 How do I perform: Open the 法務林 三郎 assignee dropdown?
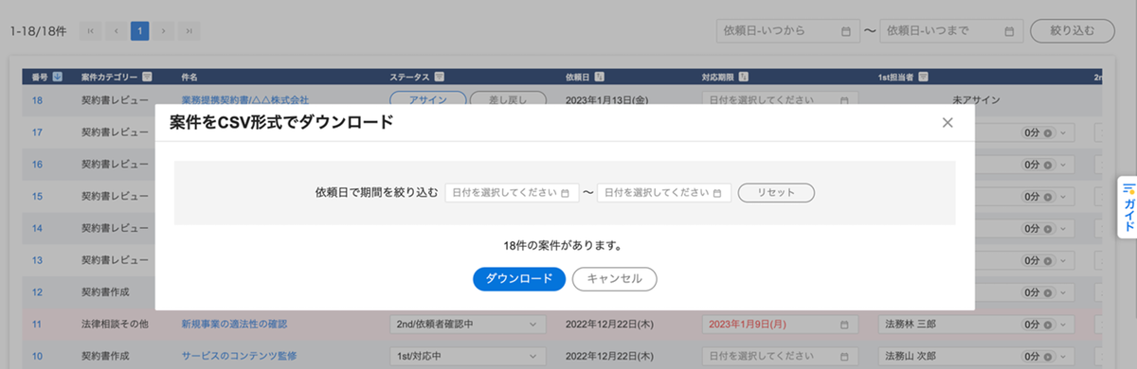point(976,325)
